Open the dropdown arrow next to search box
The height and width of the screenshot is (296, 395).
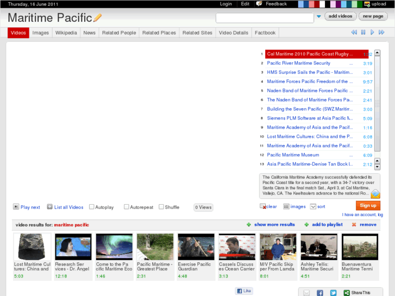[x=319, y=17]
